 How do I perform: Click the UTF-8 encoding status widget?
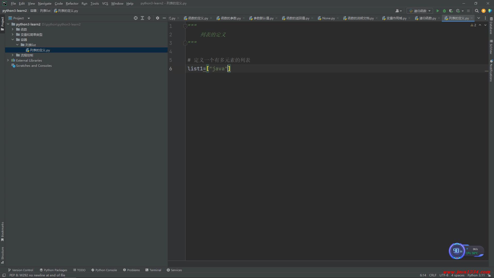click(444, 275)
